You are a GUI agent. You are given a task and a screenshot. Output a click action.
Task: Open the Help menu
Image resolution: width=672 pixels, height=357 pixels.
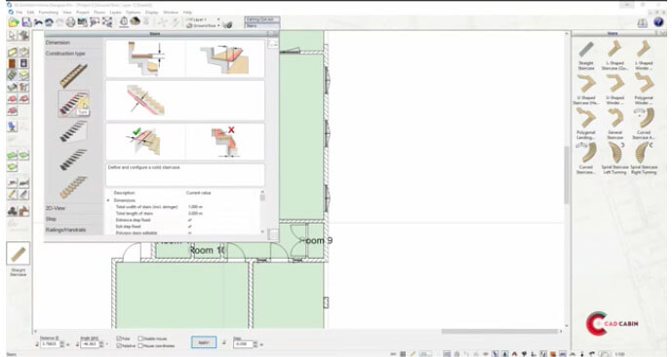click(x=187, y=13)
